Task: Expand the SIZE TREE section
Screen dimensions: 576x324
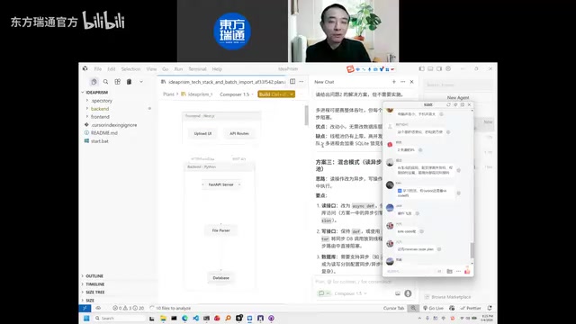Action: tap(94, 292)
